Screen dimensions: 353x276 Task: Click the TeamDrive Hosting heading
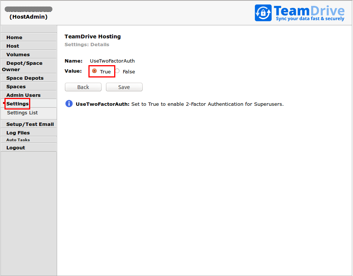pos(93,37)
